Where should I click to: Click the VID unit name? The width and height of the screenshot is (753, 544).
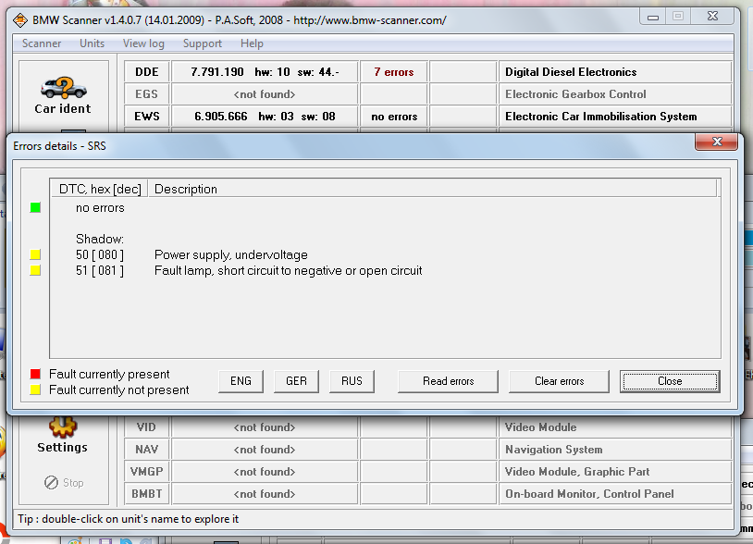[147, 427]
